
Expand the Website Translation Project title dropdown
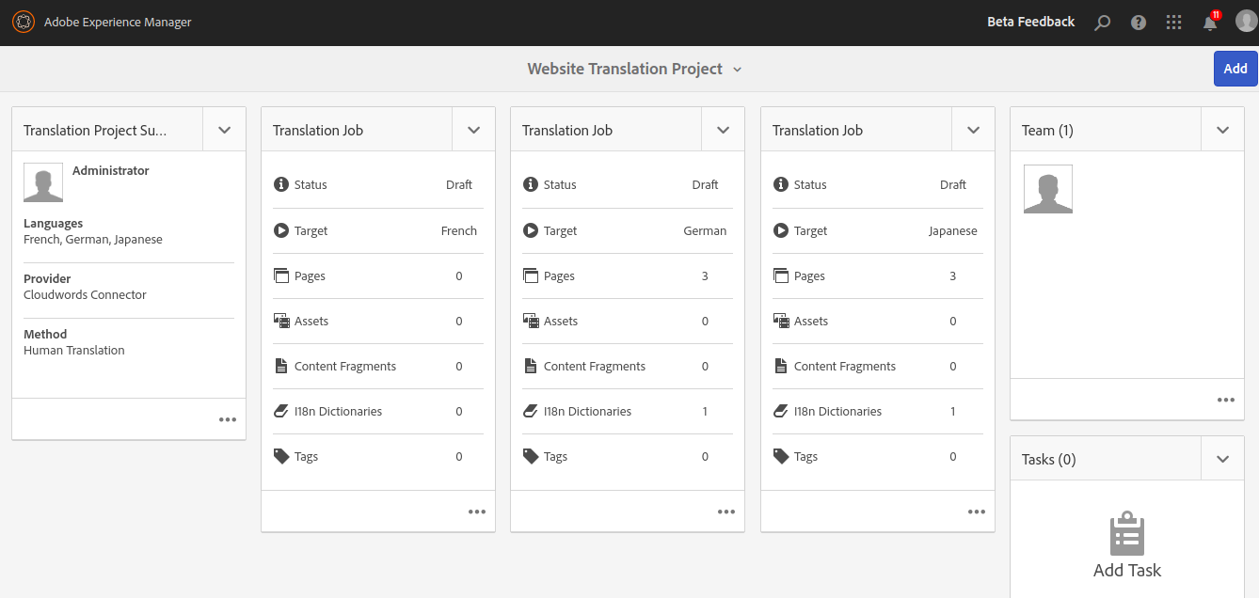737,70
